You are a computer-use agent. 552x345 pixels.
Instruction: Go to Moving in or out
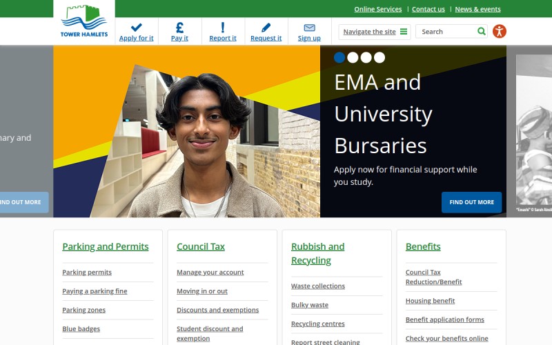[202, 291]
